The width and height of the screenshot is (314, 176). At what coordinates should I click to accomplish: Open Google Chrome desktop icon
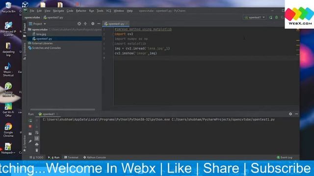[8, 130]
